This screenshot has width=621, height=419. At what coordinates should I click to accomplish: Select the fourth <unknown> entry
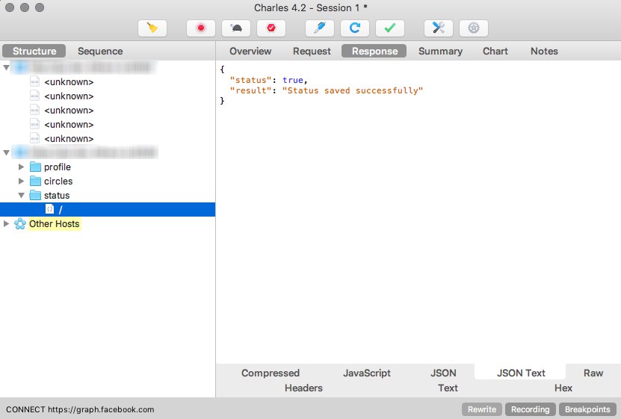pos(69,125)
